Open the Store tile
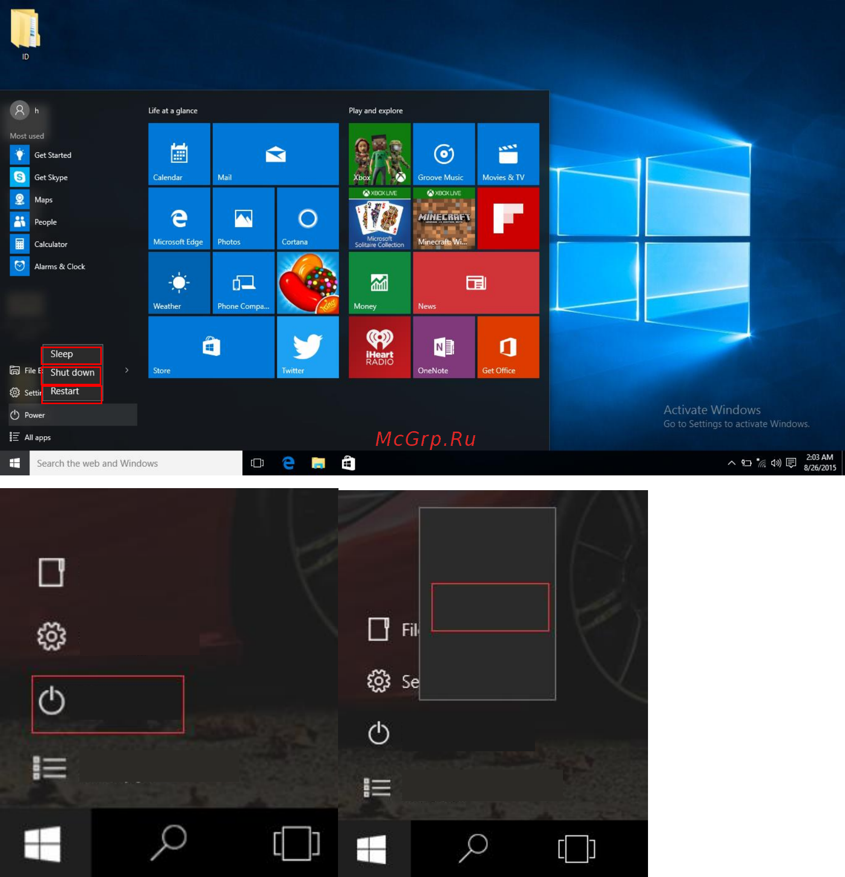845x877 pixels. click(211, 347)
